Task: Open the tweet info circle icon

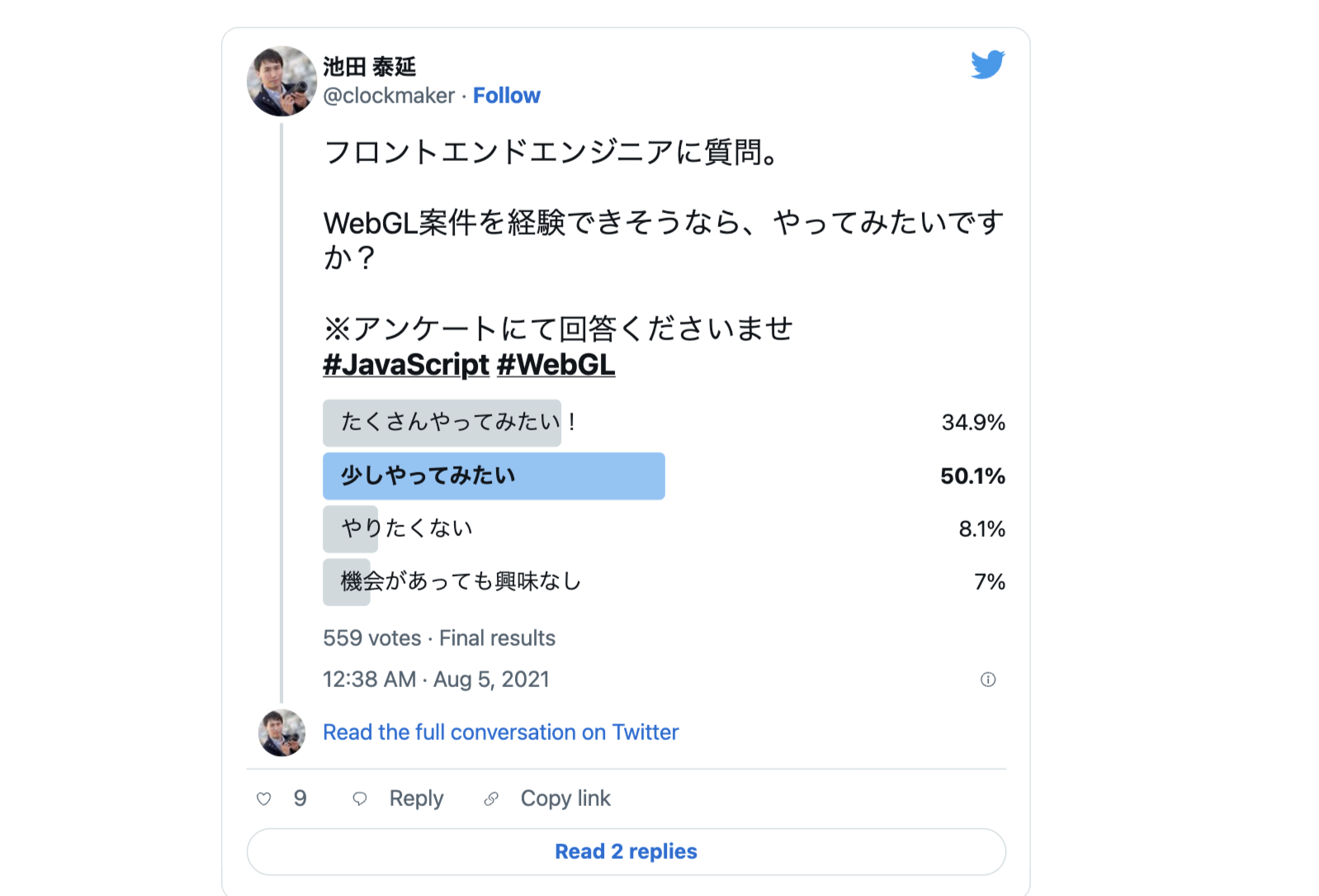Action: pos(988,680)
